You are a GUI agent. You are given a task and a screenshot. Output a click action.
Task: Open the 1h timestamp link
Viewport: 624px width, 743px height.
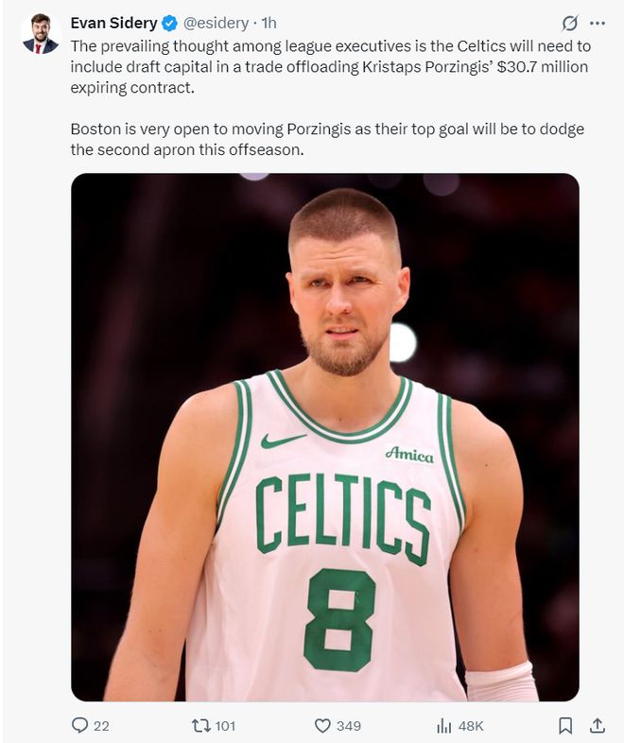(x=269, y=24)
